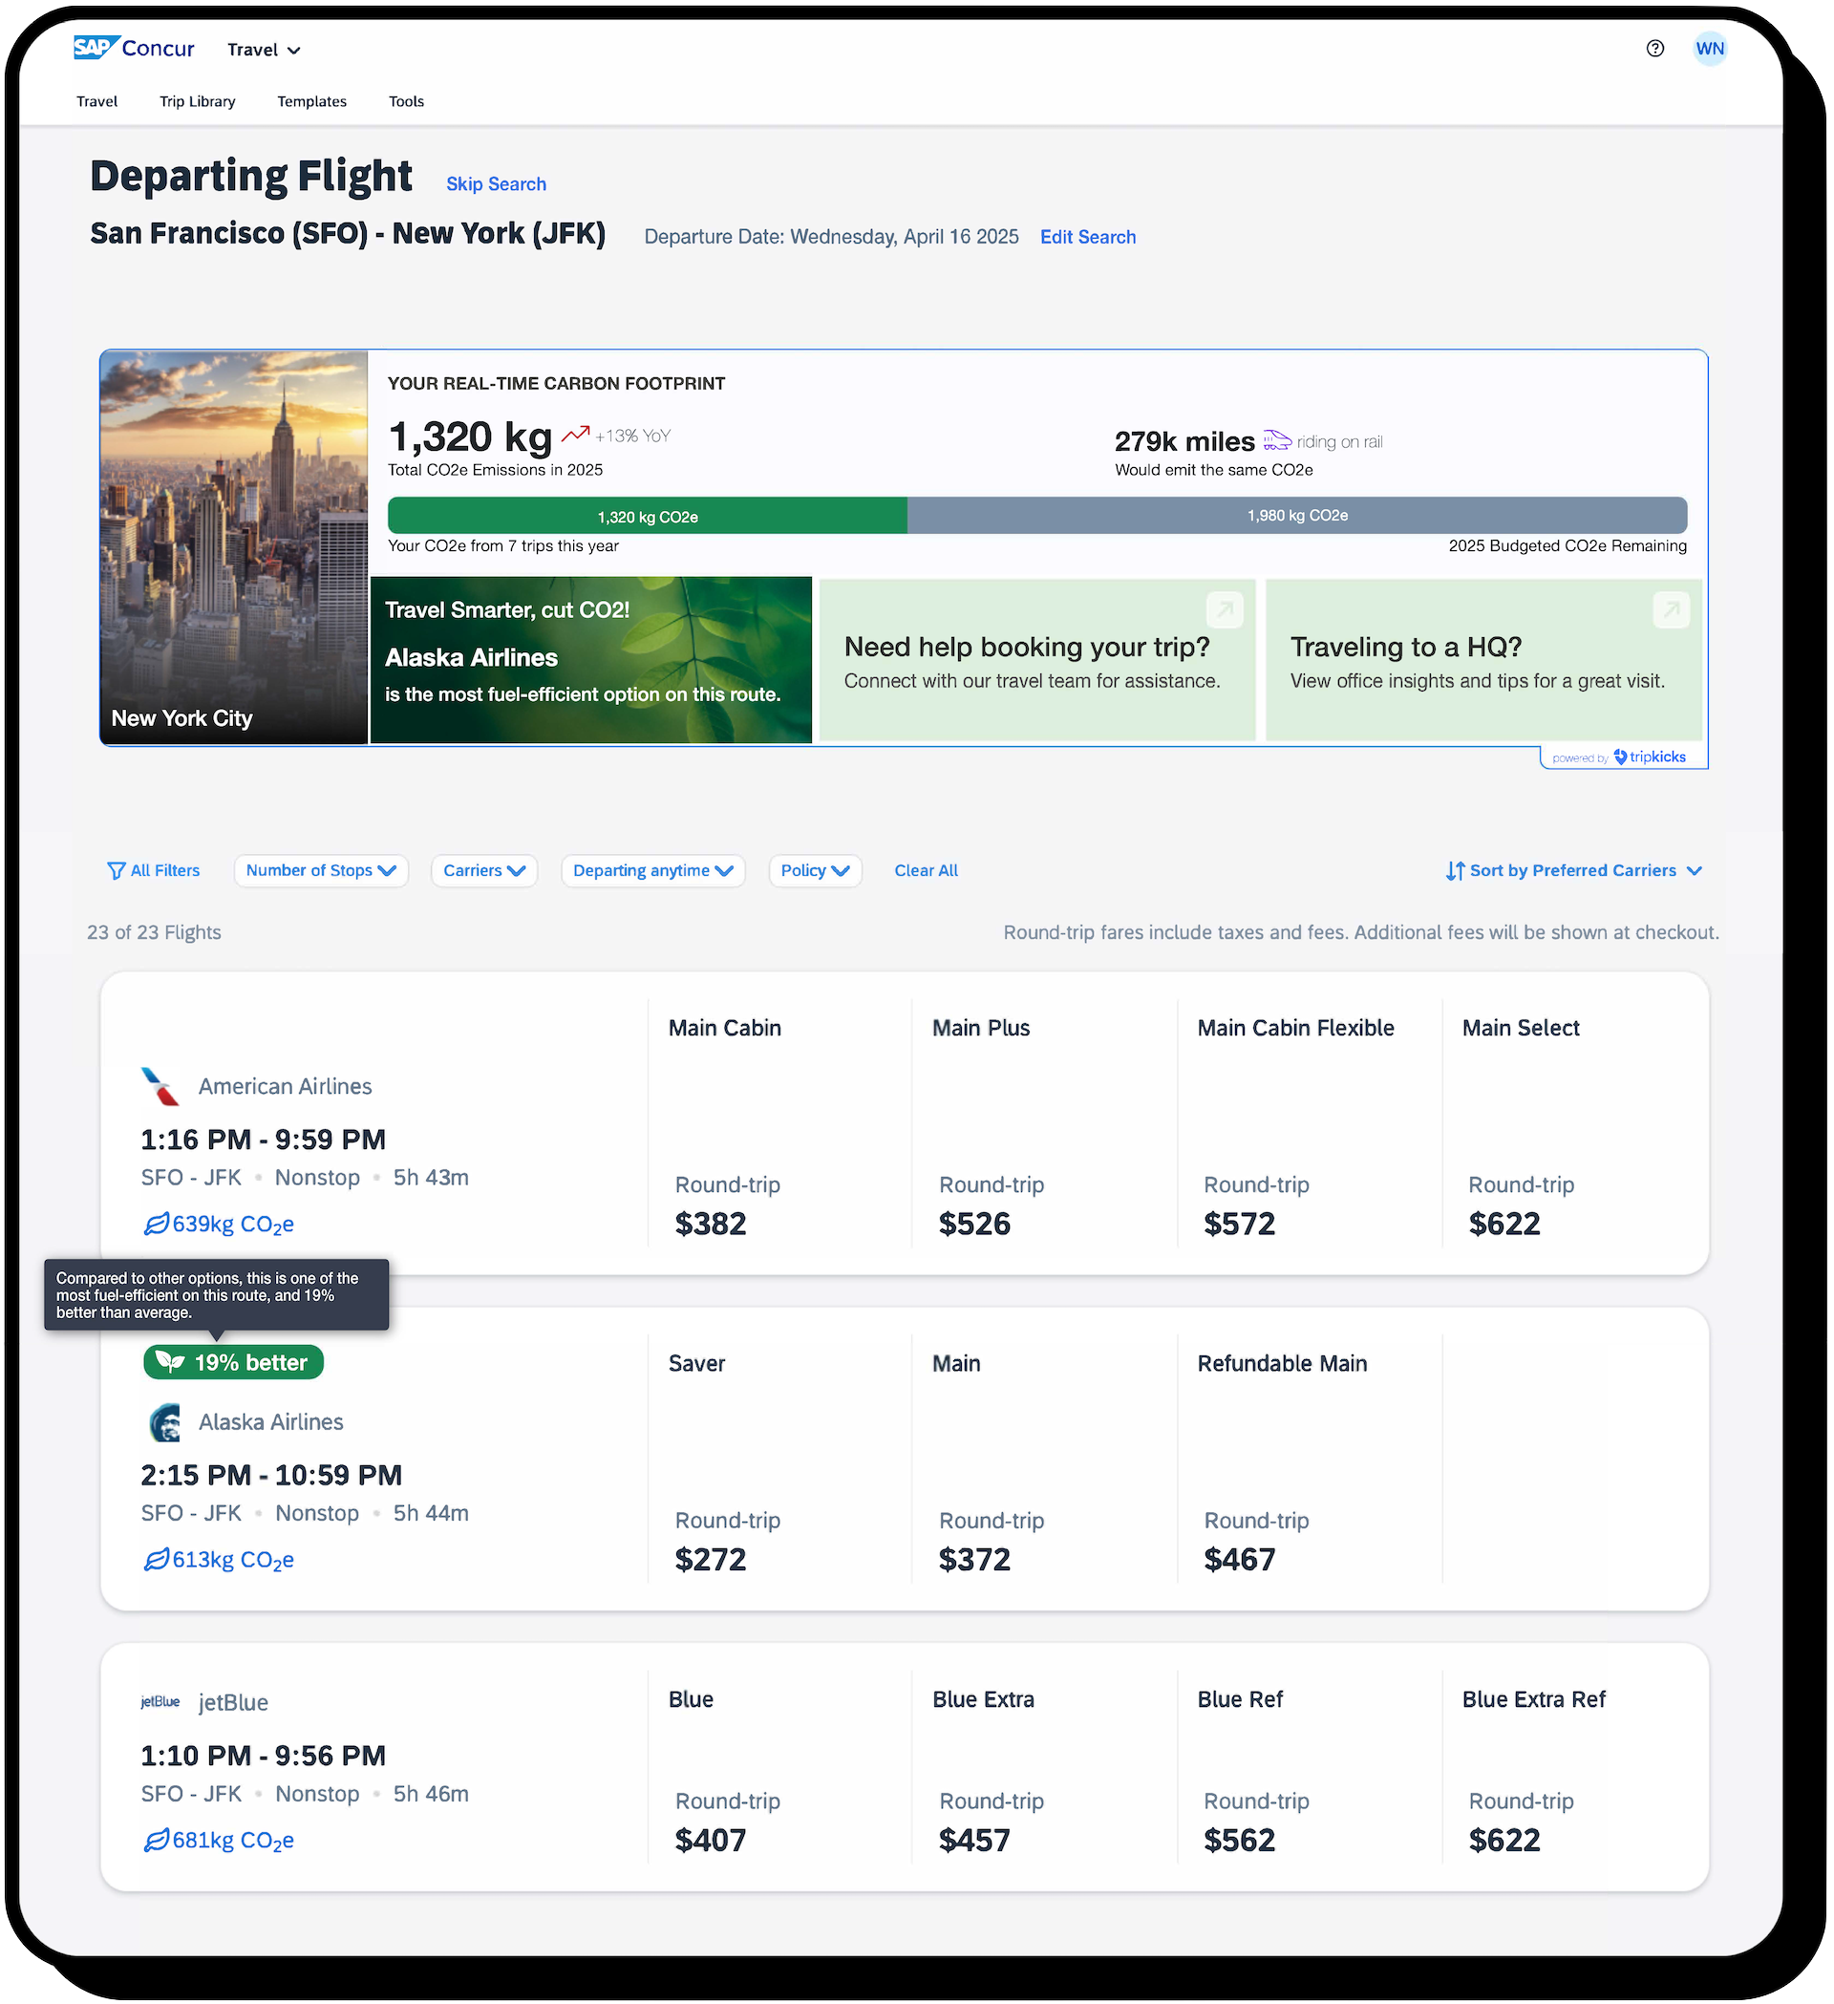Image resolution: width=1834 pixels, height=2004 pixels.
Task: Click the jetBlue logo icon
Action: (160, 1702)
